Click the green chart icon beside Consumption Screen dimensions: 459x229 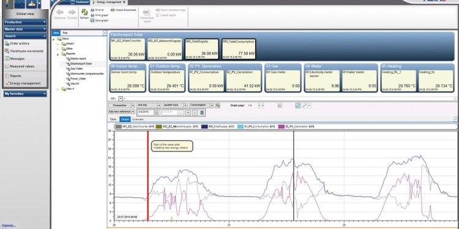217,106
